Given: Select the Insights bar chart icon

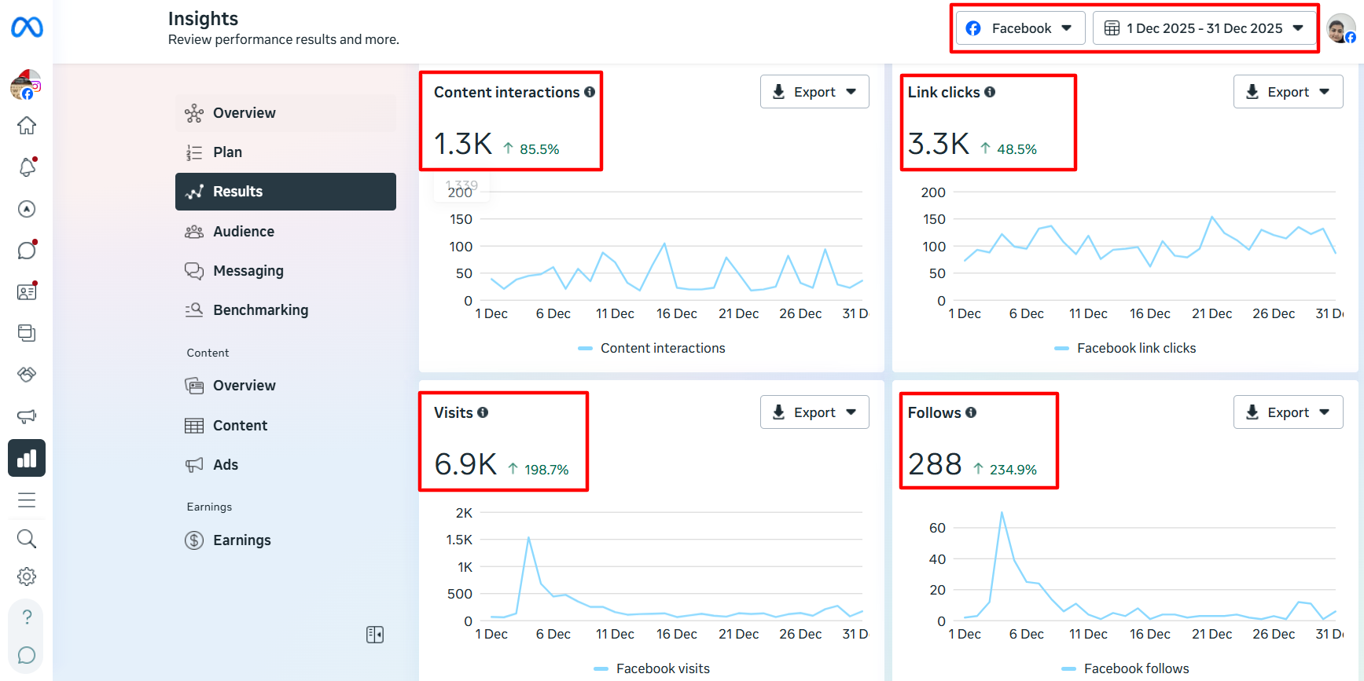Looking at the screenshot, I should point(27,458).
